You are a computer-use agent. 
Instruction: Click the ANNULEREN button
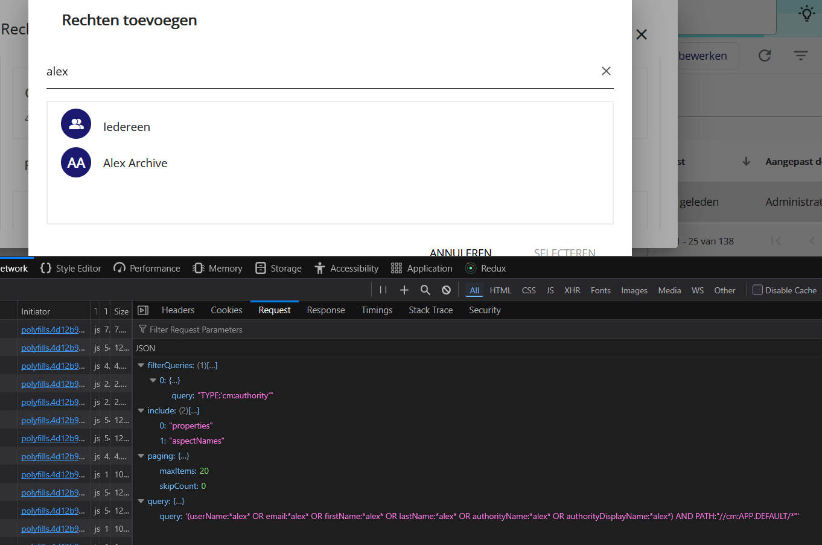pyautogui.click(x=460, y=252)
